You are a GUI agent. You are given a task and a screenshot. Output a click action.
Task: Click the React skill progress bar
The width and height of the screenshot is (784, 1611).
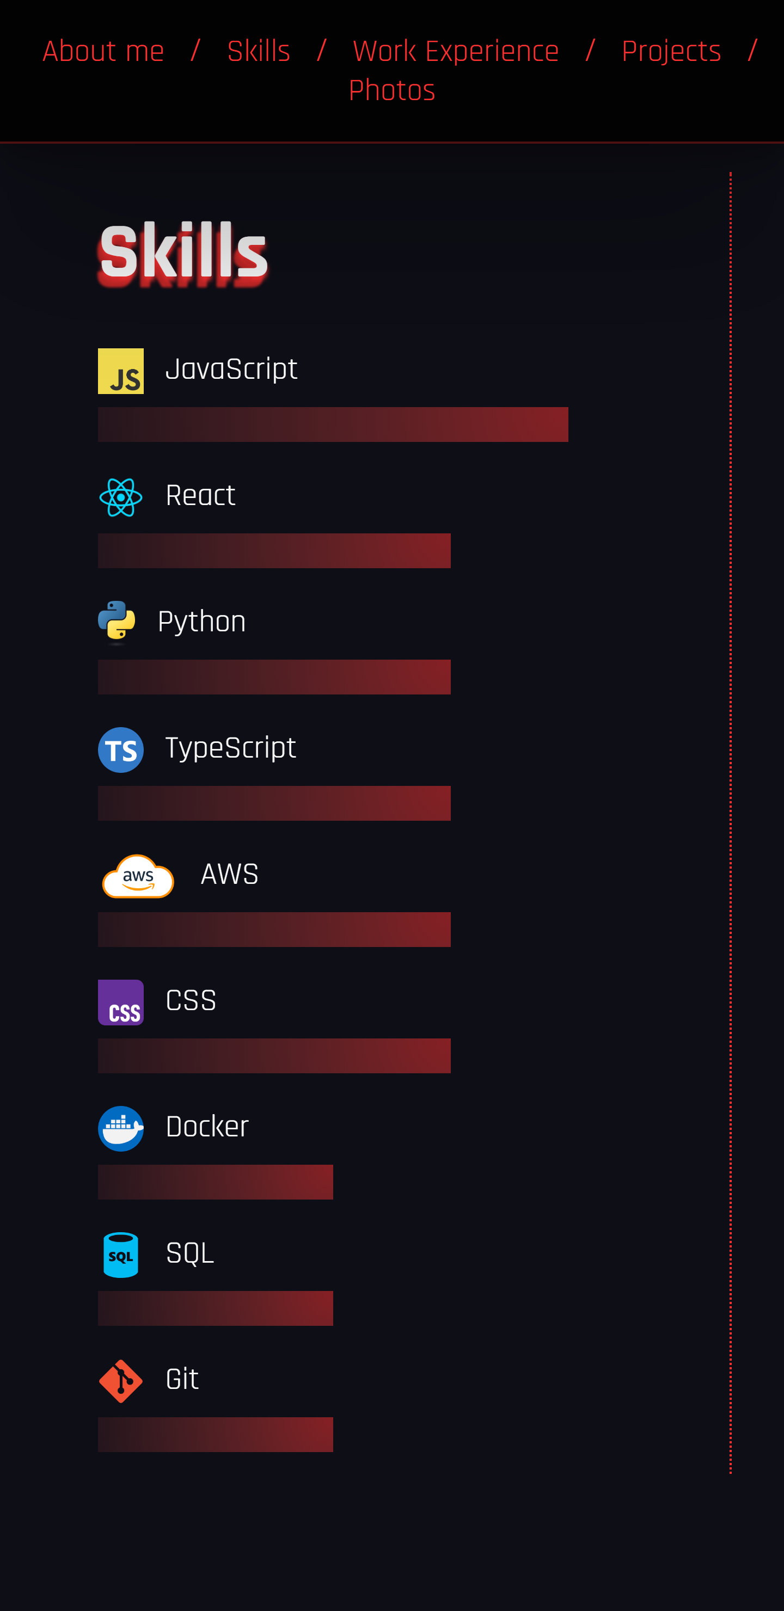tap(274, 551)
